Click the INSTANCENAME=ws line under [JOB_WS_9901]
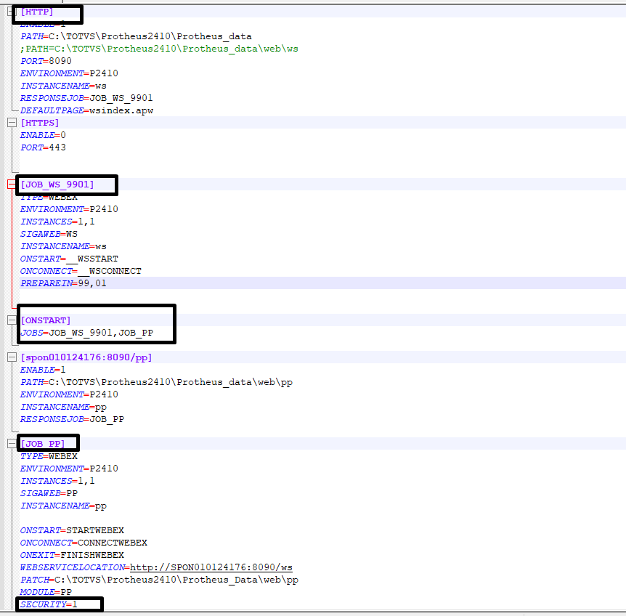Image resolution: width=626 pixels, height=616 pixels. point(63,246)
